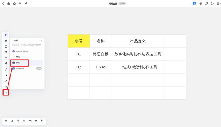Redo the last action
The width and height of the screenshot is (221, 127).
(26, 4)
